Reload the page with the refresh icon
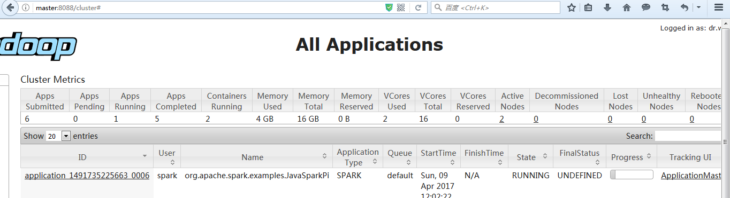The image size is (730, 198). click(x=418, y=8)
